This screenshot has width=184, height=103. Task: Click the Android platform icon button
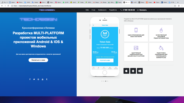[x=133, y=71]
